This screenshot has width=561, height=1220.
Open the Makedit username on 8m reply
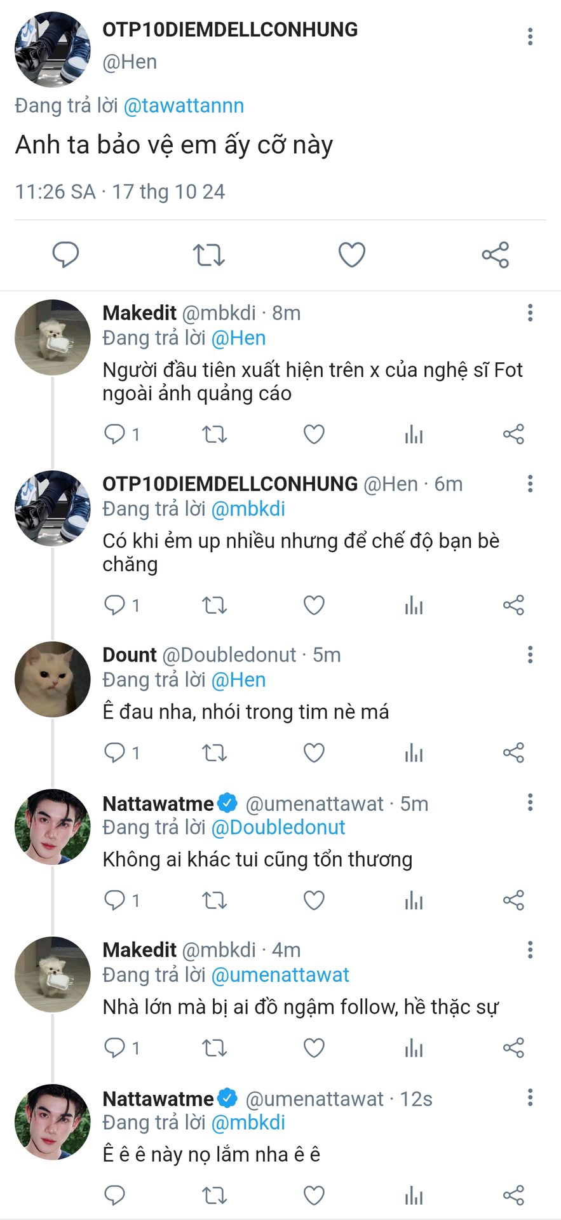[139, 313]
